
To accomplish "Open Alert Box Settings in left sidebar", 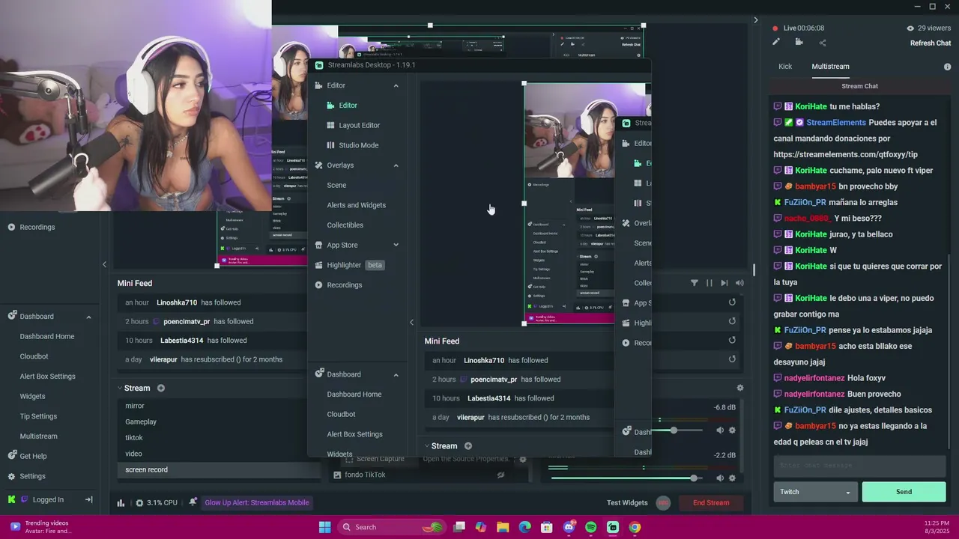I will coord(47,377).
